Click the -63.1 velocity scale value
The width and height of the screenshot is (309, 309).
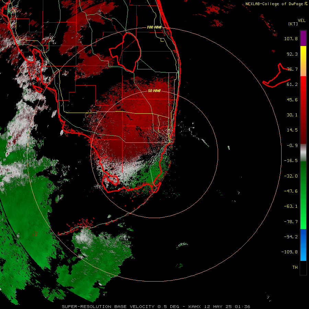click(291, 206)
